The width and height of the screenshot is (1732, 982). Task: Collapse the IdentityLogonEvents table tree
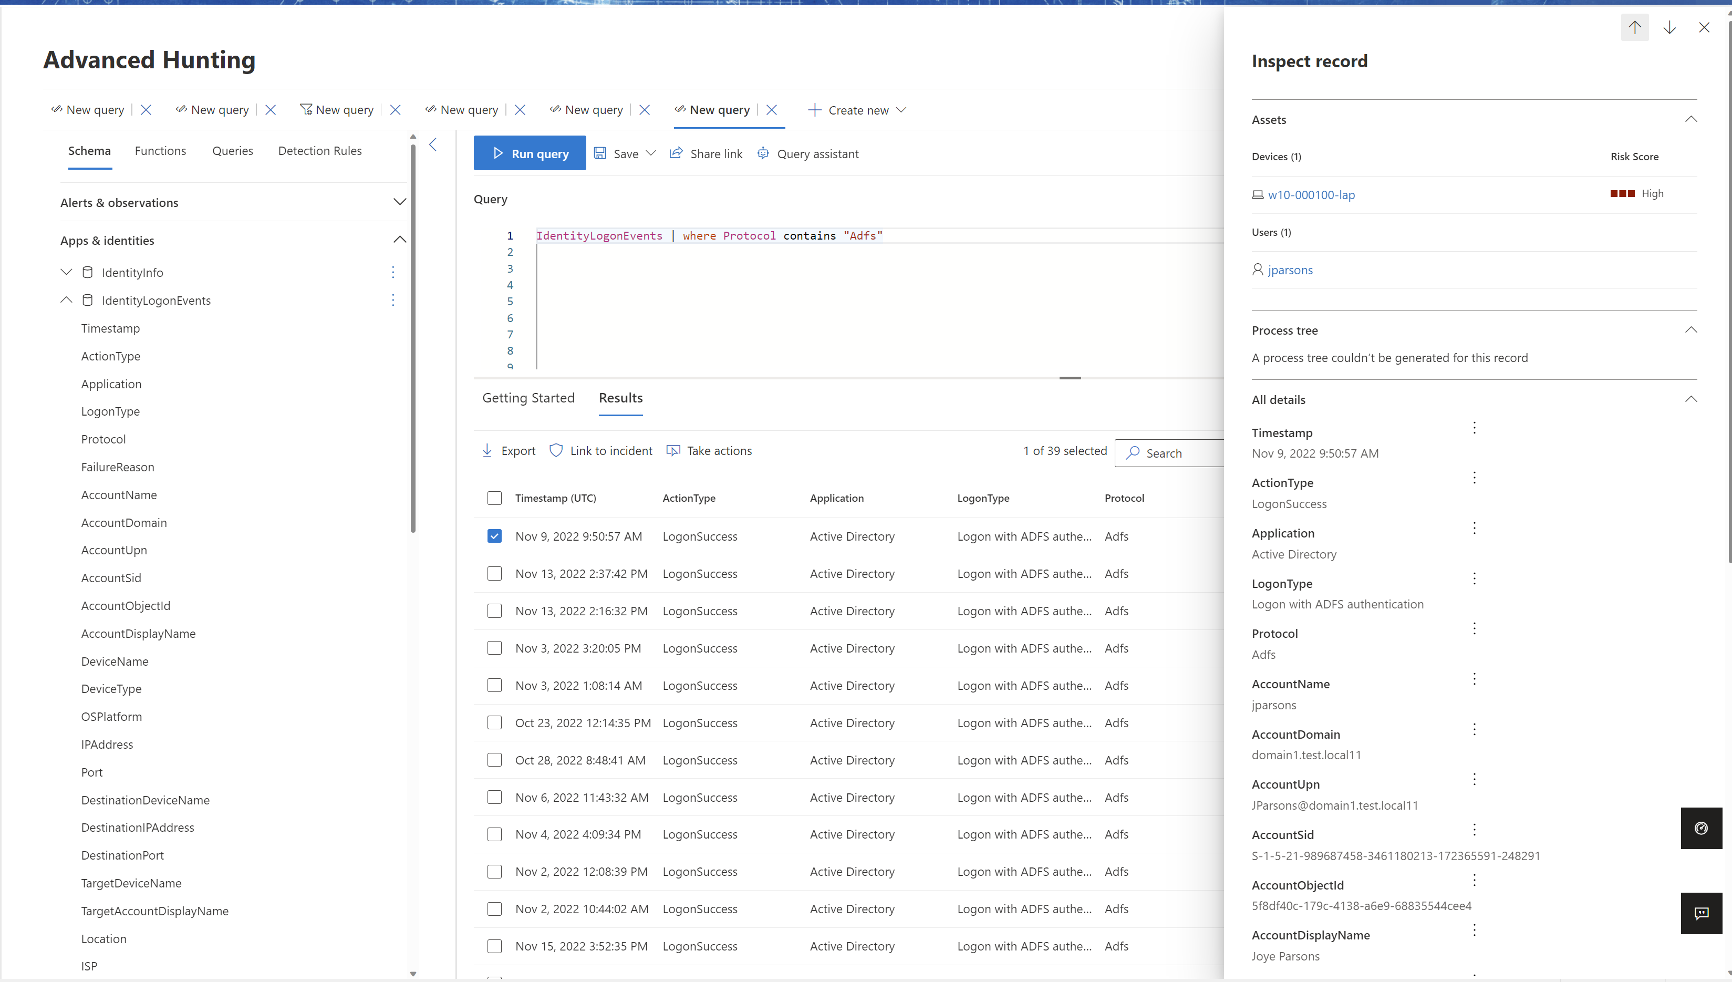(66, 300)
